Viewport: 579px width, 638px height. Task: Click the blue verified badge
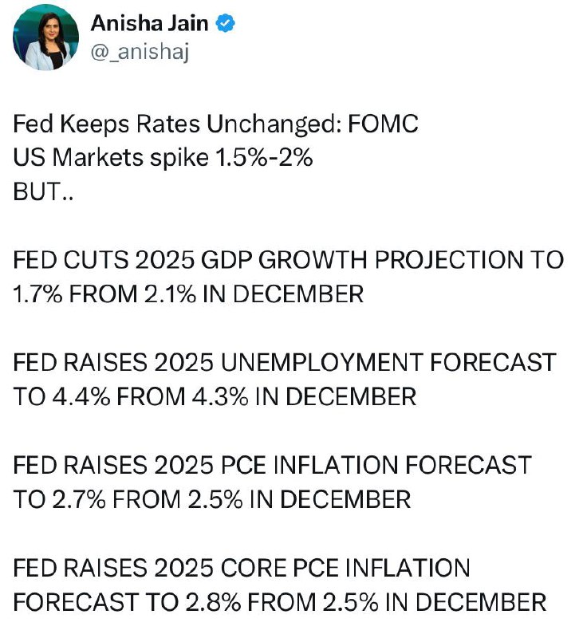click(225, 24)
